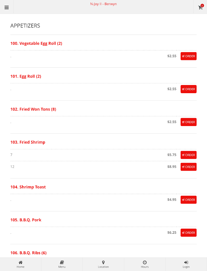Open the shopping cart
Screen dimensions: 207x271
(200, 7)
